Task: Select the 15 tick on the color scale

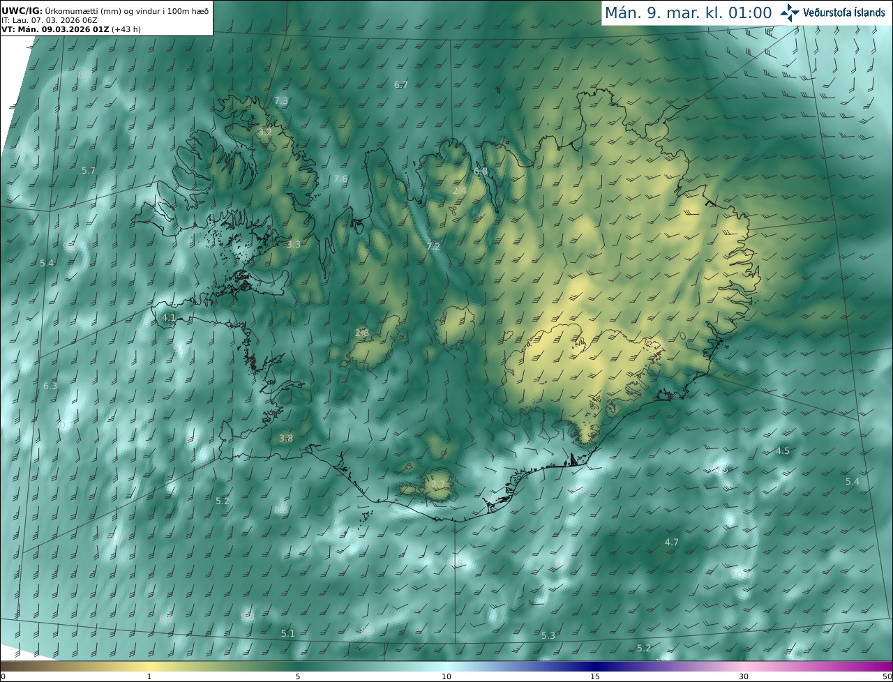Action: [x=595, y=676]
